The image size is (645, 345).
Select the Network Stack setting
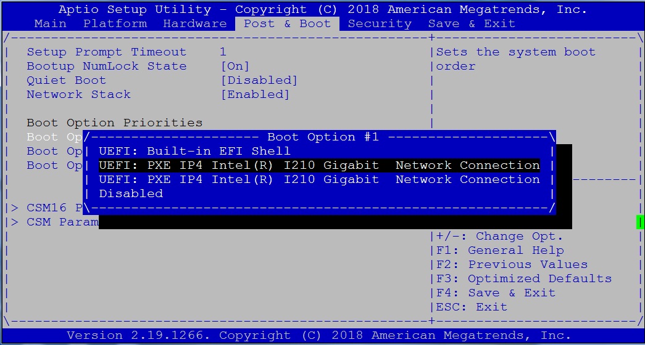[78, 94]
